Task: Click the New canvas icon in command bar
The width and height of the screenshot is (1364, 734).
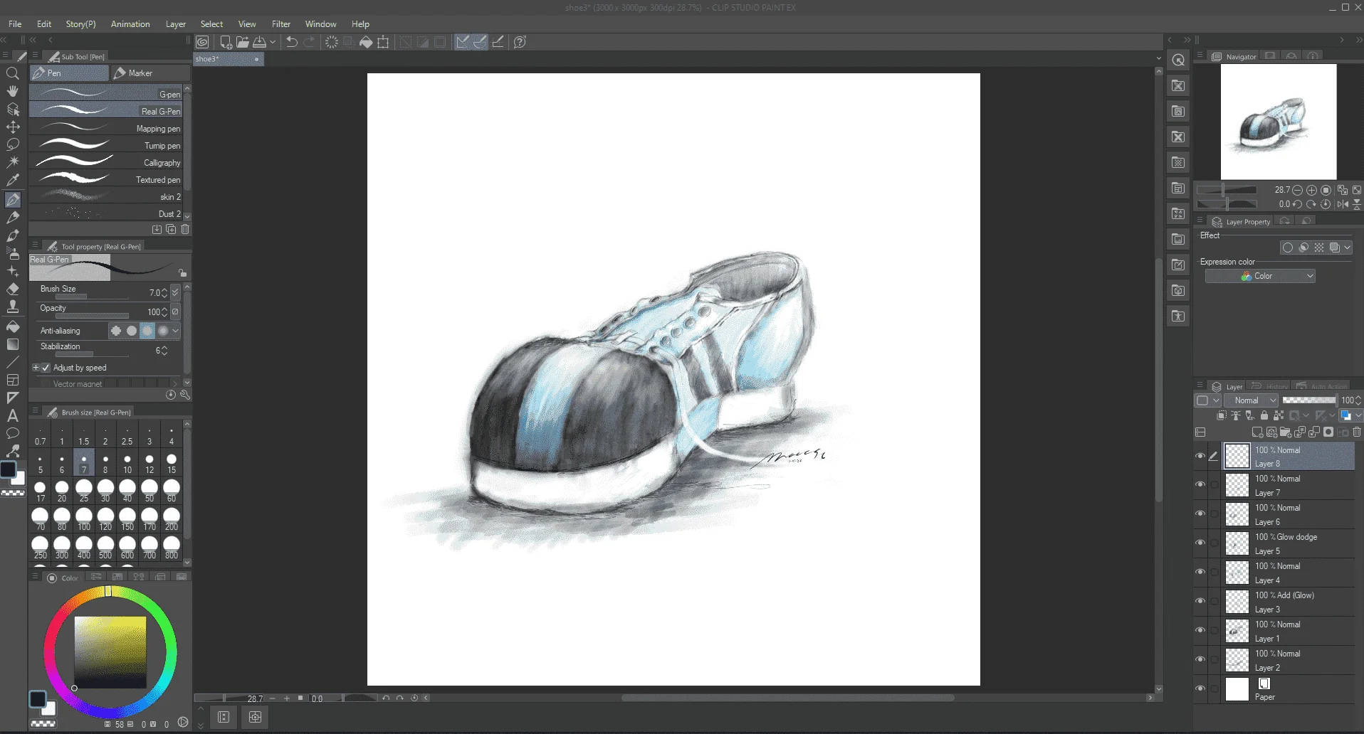Action: [226, 42]
